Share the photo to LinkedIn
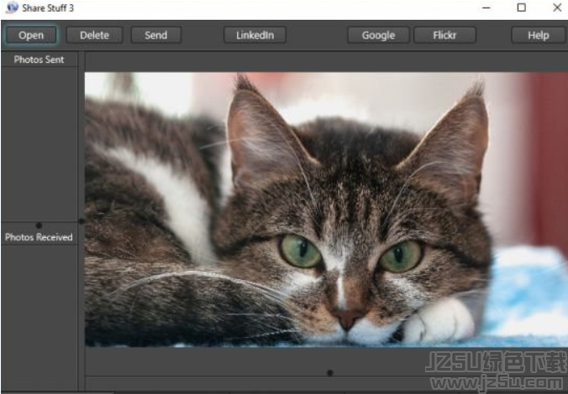Viewport: 568px width, 394px height. pyautogui.click(x=255, y=35)
